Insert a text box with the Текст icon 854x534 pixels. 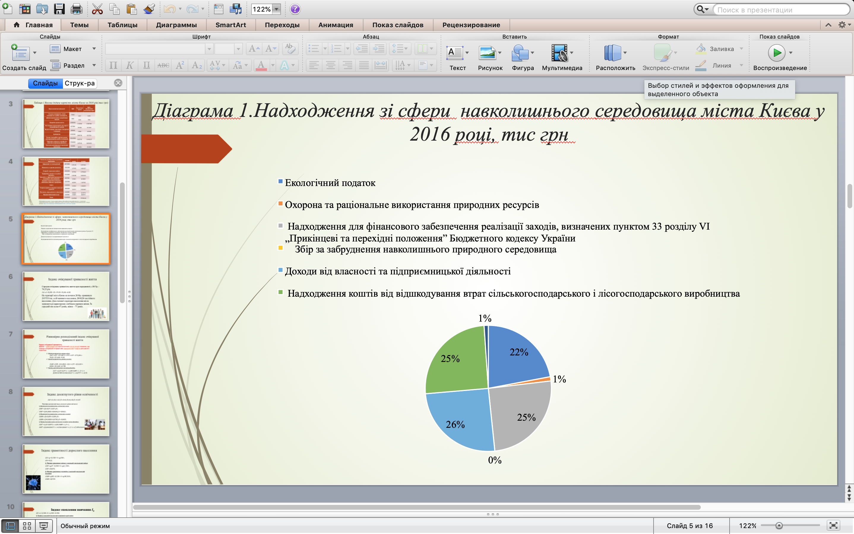coord(455,53)
